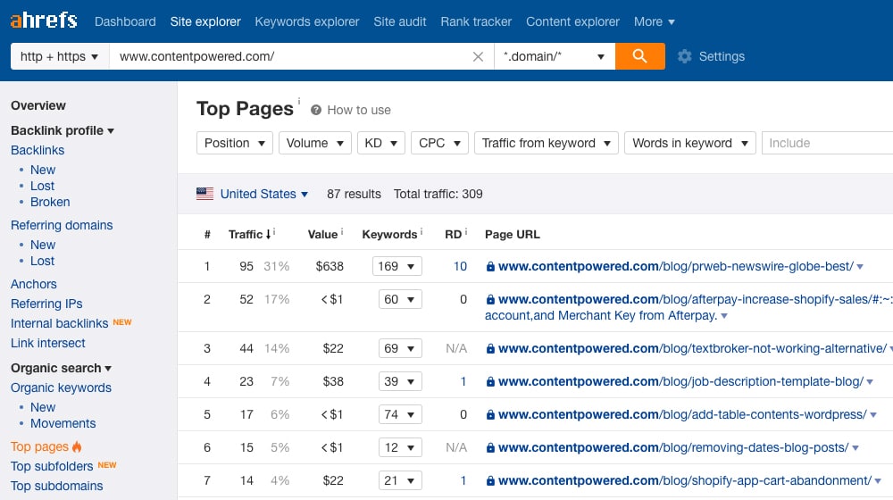Expand the 69 keywords dropdown

400,348
